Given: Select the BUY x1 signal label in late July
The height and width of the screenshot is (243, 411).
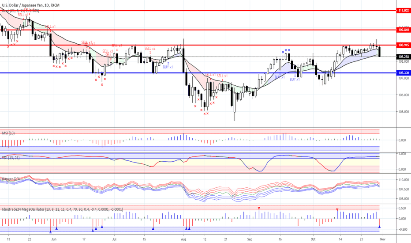Looking at the screenshot, I should [x=168, y=67].
